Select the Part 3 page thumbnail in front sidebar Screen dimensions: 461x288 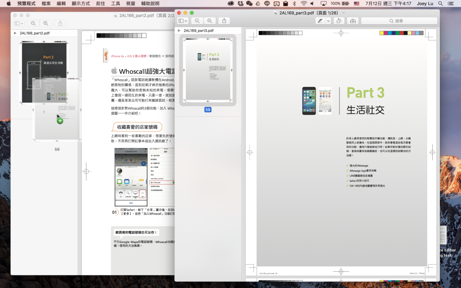[x=208, y=70]
